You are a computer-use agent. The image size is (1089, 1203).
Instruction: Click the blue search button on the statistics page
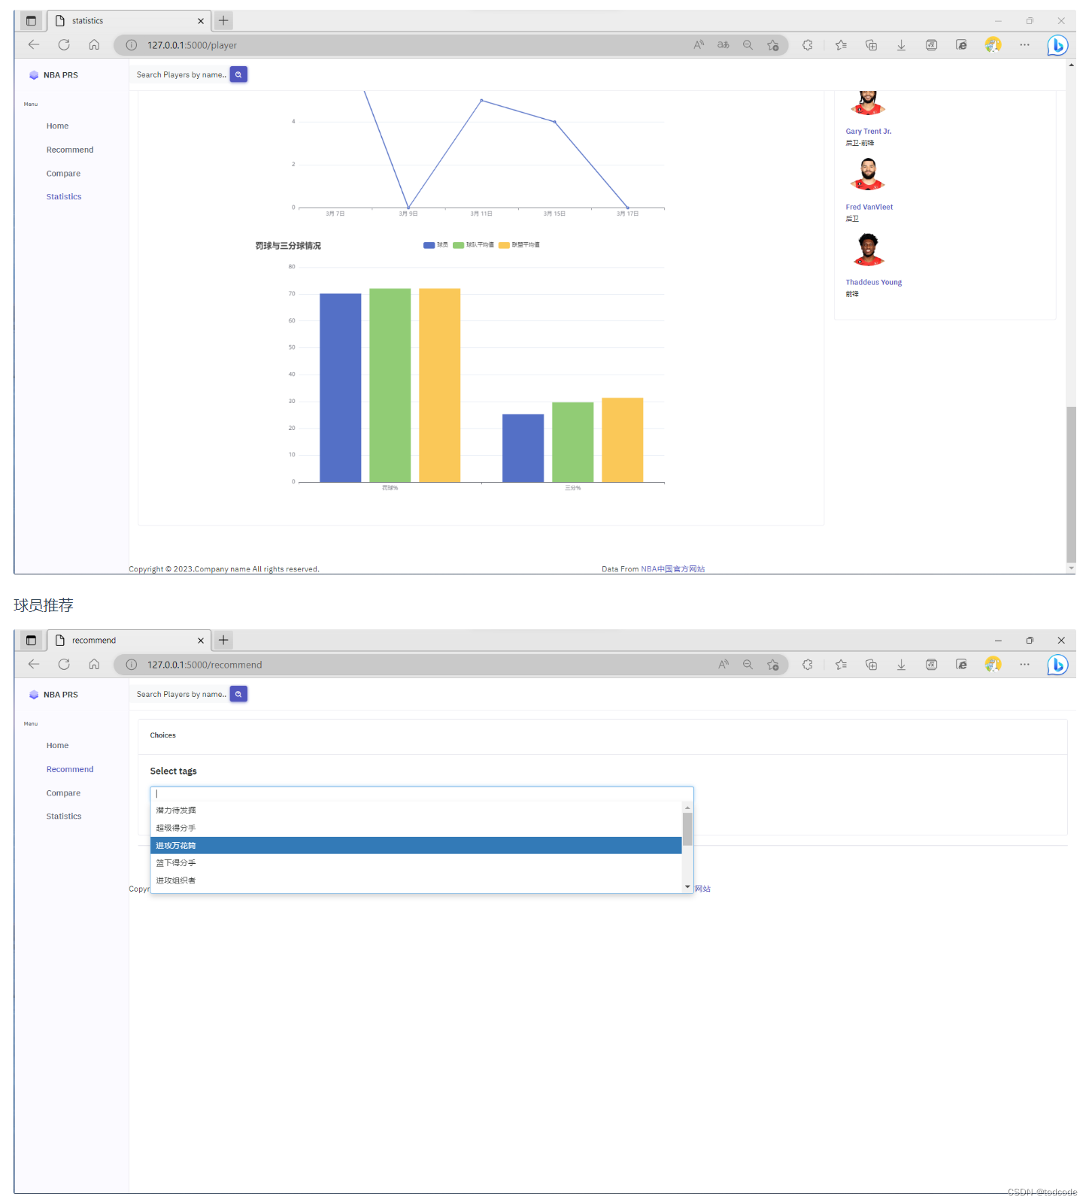tap(238, 74)
